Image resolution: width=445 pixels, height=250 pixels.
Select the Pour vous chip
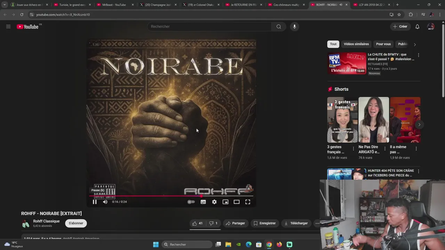[383, 44]
